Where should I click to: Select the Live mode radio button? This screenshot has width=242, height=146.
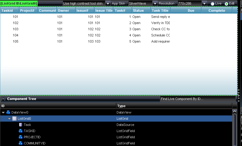coord(212,4)
